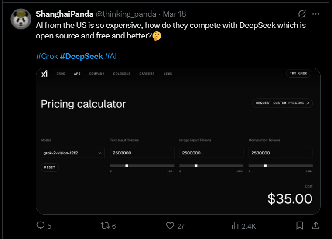This screenshot has height=239, width=332.
Task: View post analytics bar chart icon
Action: pyautogui.click(x=235, y=225)
